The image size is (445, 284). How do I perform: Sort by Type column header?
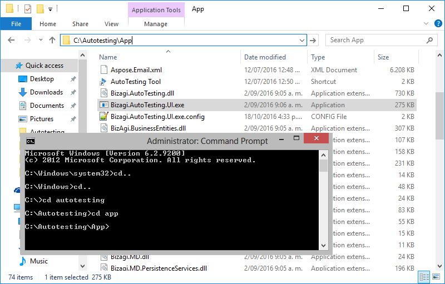click(x=340, y=57)
